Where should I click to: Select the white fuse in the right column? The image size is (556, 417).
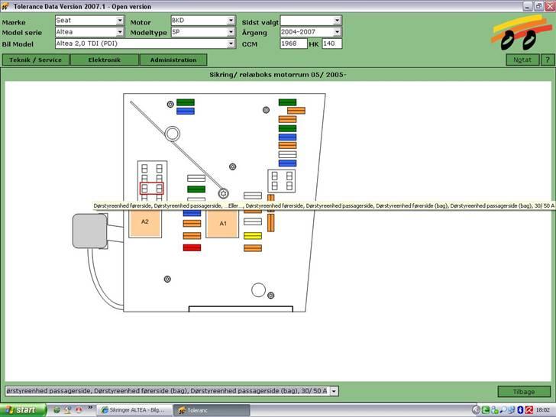point(287,154)
